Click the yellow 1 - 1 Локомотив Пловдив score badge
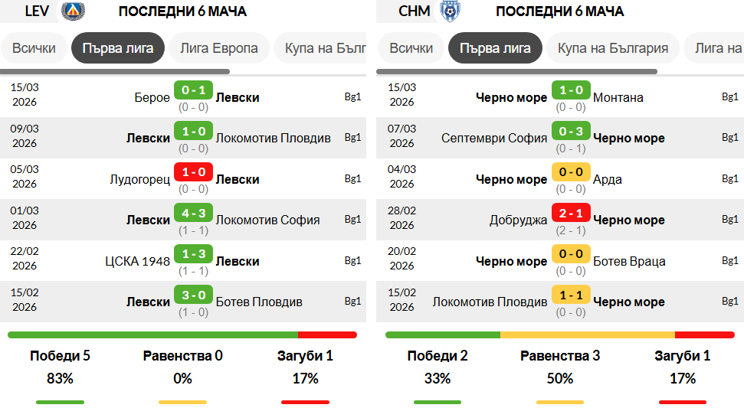The image size is (744, 408). coord(571,295)
